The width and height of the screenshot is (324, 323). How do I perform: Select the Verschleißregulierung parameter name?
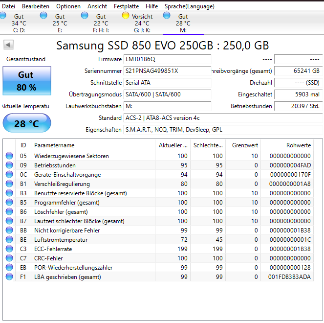click(x=62, y=184)
